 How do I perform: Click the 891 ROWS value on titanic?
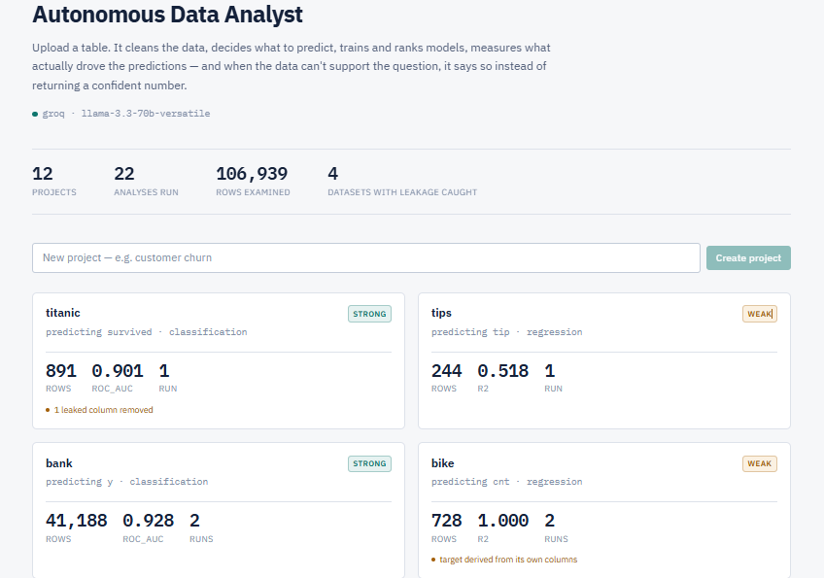(x=61, y=377)
